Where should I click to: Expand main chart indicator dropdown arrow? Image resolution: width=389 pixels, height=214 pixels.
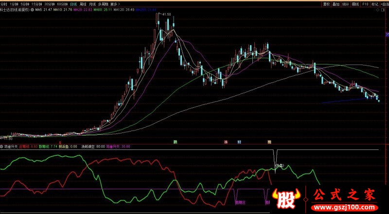(x=32, y=10)
